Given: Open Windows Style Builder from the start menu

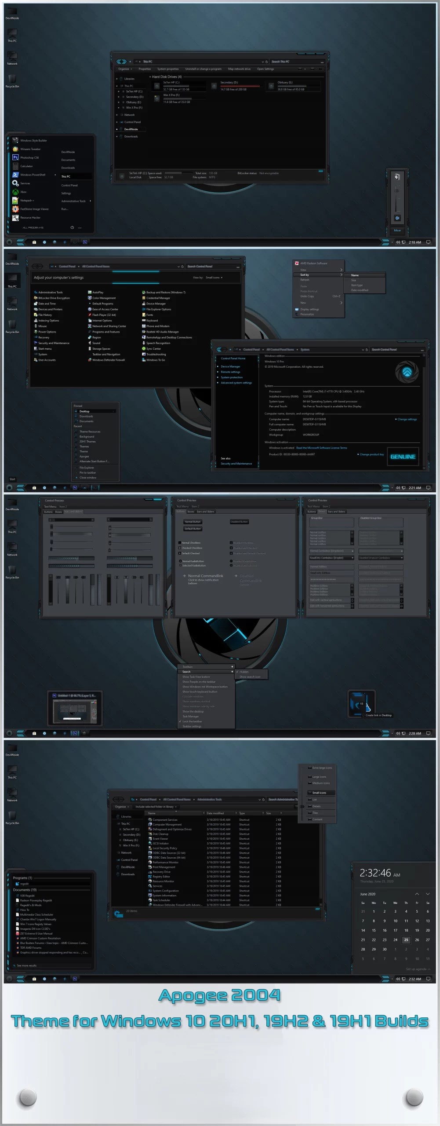Looking at the screenshot, I should (30, 141).
